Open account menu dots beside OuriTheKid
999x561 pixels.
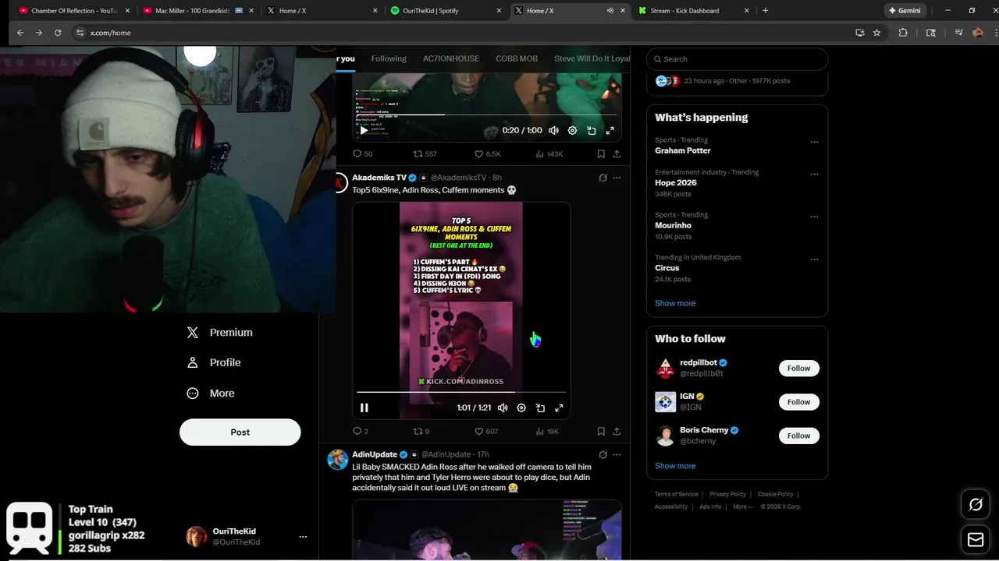[x=303, y=536]
